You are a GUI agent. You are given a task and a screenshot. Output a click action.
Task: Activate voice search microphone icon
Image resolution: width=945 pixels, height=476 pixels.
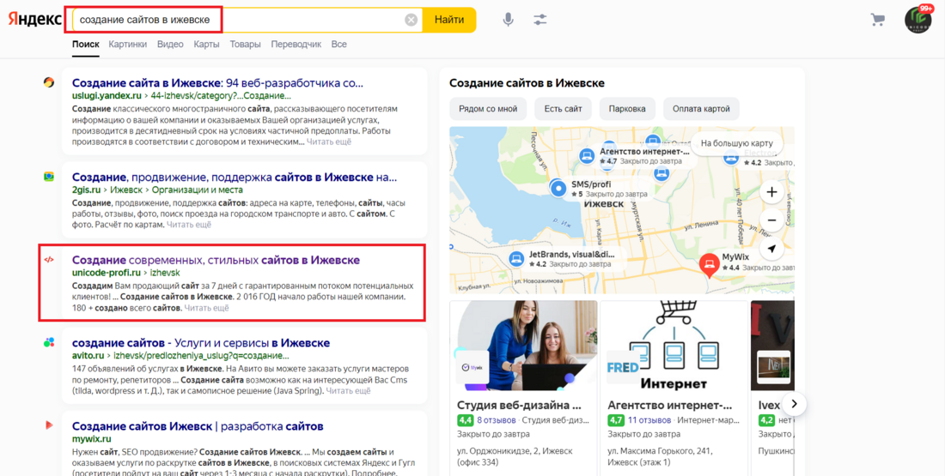[x=509, y=20]
